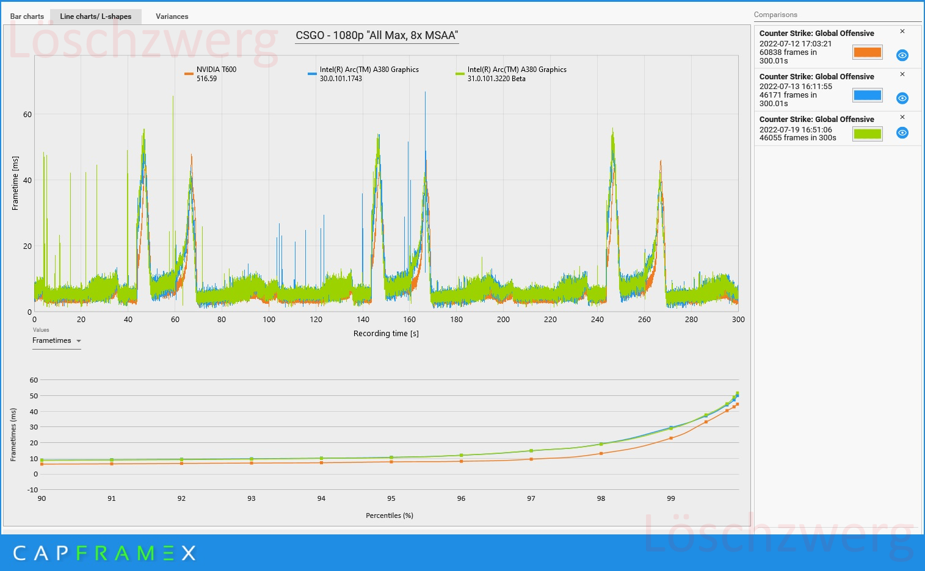Toggle visibility of the 2022-07-19 16:51:06 record

[902, 133]
